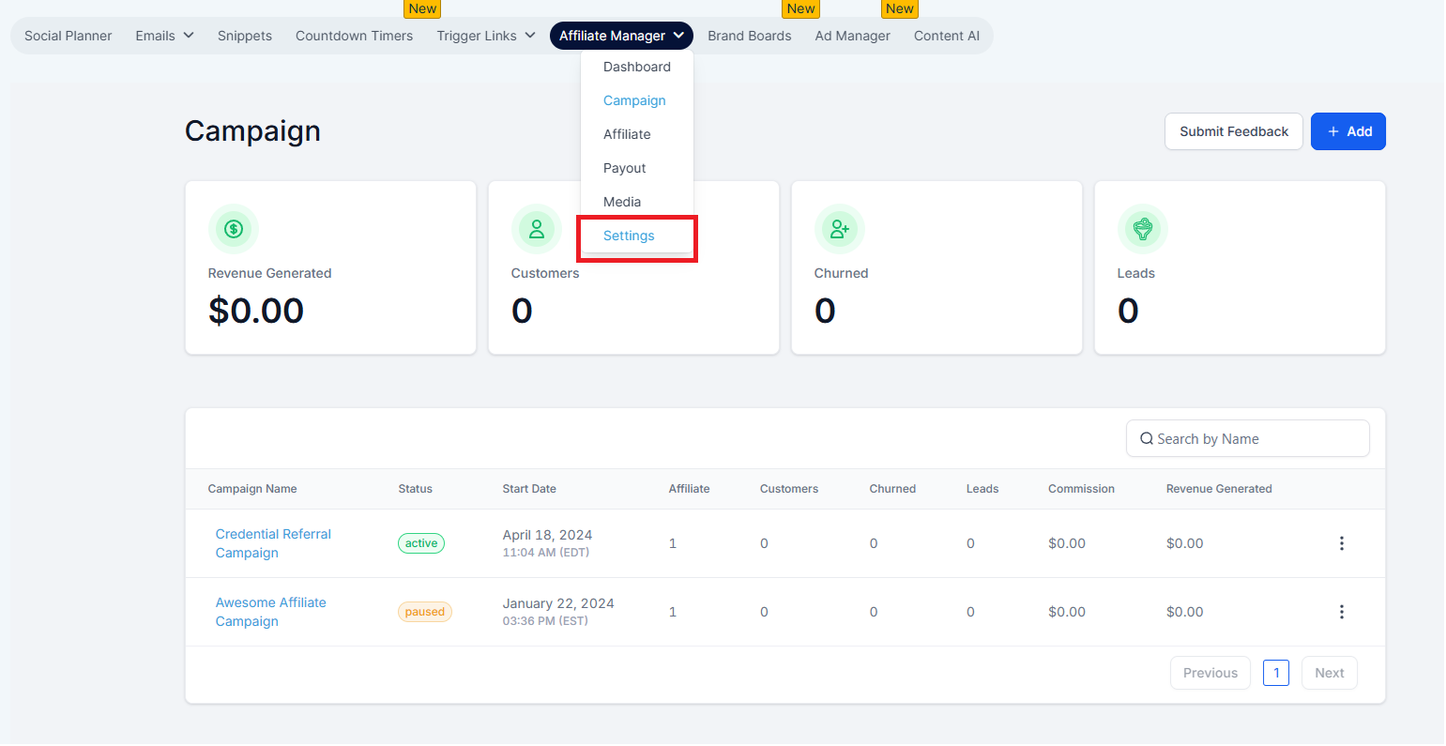Select Campaign from Affiliate Manager menu

634,100
